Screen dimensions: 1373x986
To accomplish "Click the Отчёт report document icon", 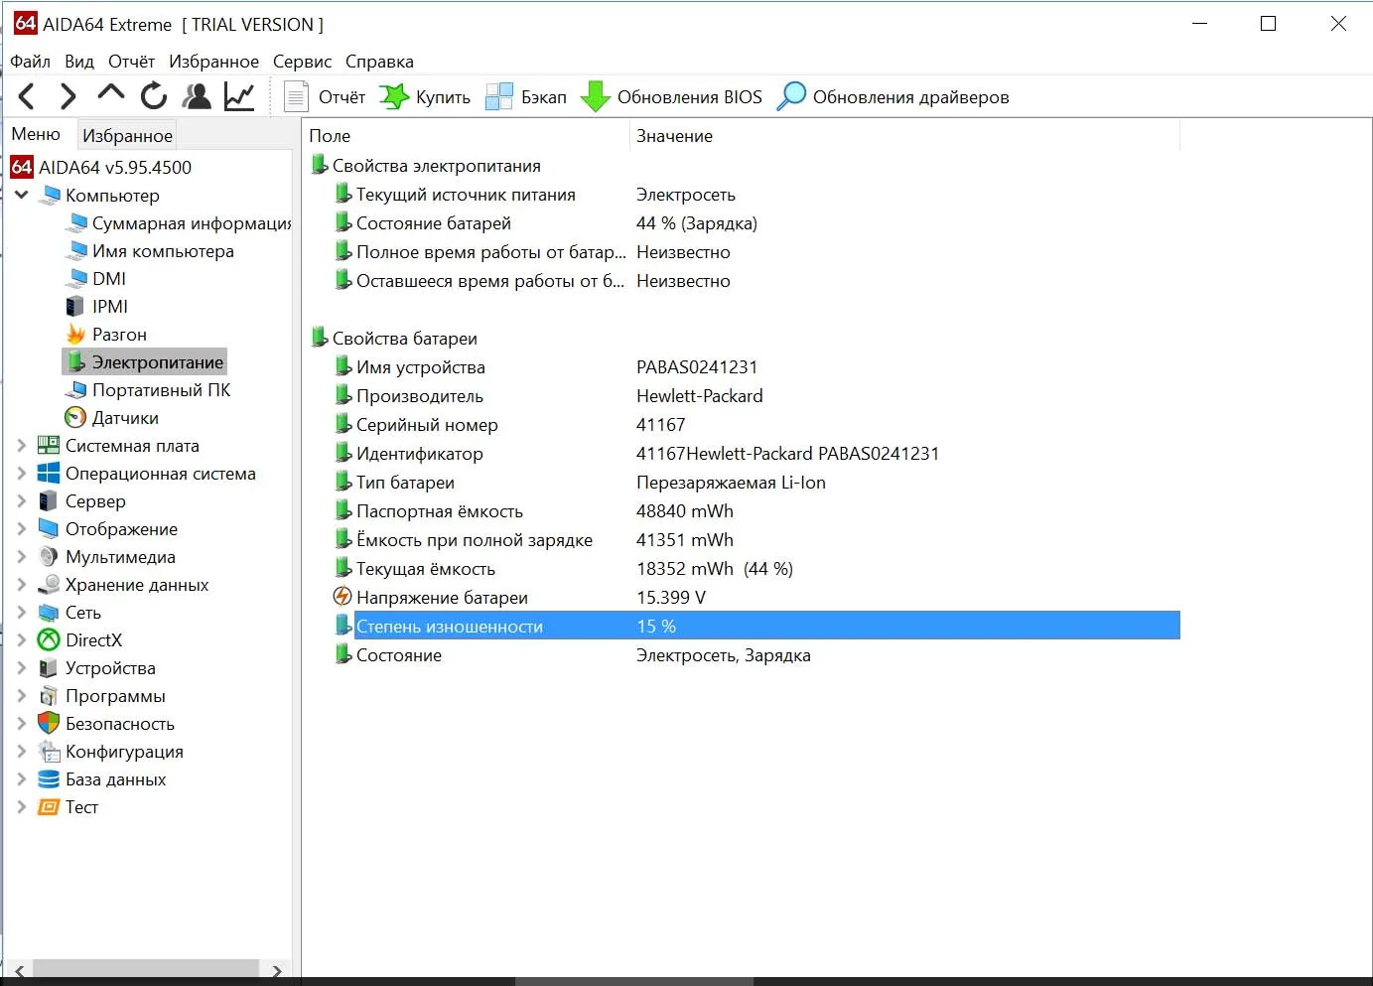I will [296, 96].
